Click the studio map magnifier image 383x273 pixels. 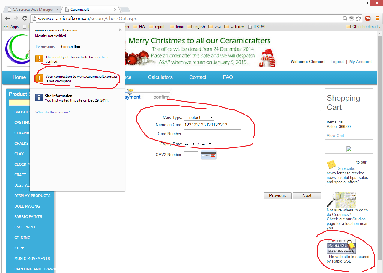pyautogui.click(x=341, y=200)
